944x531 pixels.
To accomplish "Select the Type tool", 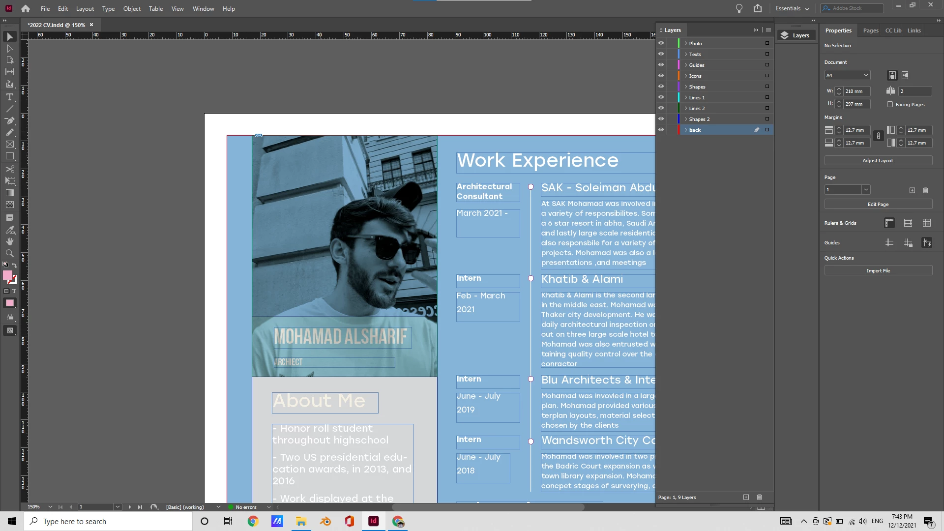I will point(9,97).
